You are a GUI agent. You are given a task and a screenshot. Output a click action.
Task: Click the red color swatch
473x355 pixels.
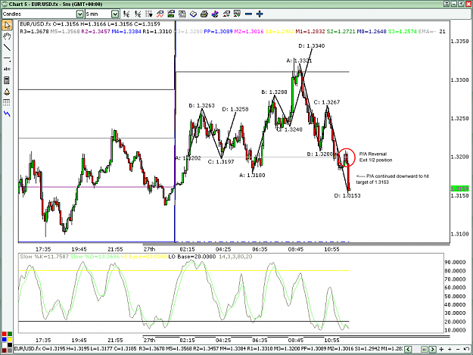pyautogui.click(x=5, y=335)
